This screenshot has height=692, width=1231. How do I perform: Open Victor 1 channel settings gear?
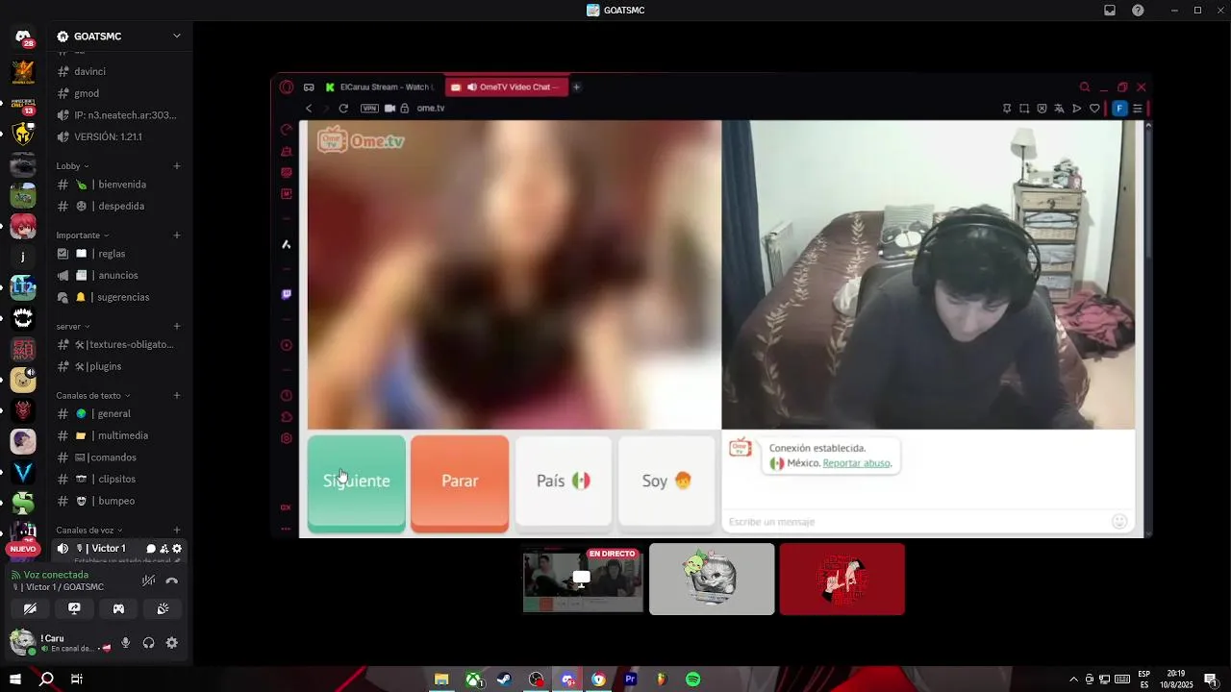point(177,549)
